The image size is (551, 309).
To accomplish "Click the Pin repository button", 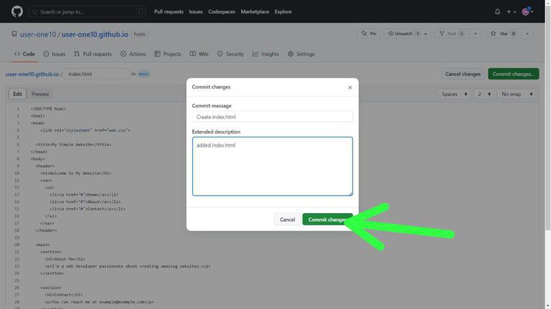I will point(369,34).
